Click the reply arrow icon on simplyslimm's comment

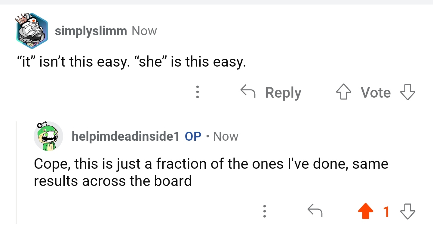click(248, 92)
